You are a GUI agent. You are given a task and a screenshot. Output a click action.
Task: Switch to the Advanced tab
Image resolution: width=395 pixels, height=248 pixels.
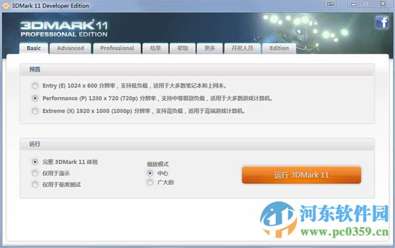70,48
